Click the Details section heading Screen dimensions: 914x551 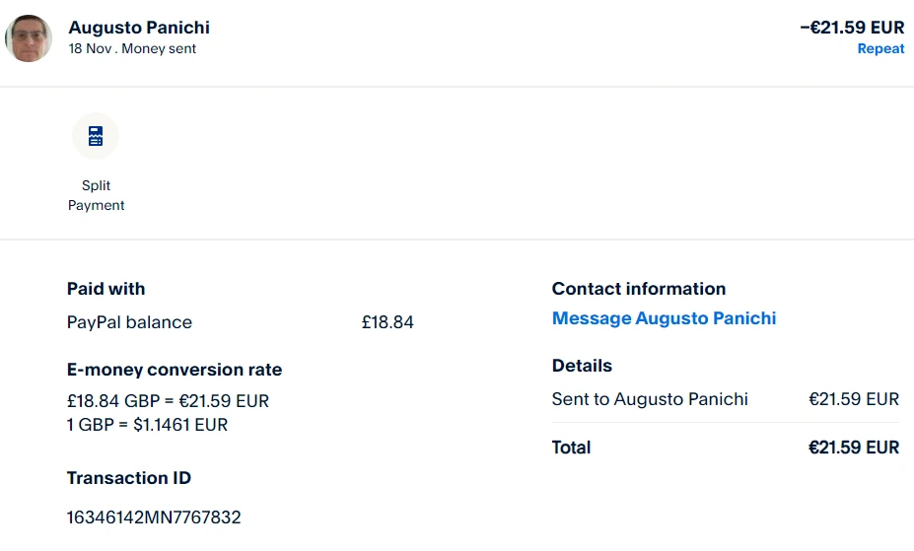coord(582,366)
